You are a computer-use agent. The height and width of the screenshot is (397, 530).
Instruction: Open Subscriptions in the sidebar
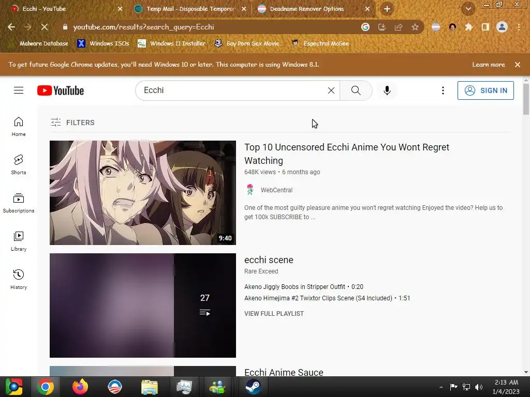[x=19, y=203]
